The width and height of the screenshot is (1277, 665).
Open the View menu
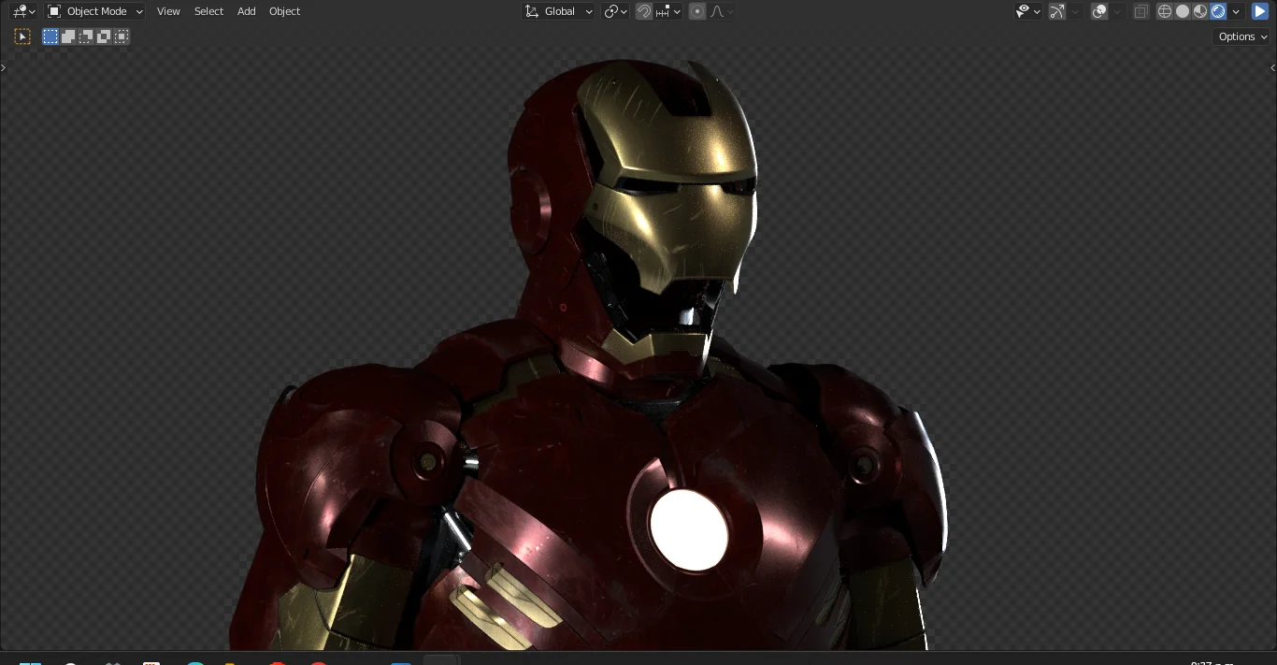(168, 11)
